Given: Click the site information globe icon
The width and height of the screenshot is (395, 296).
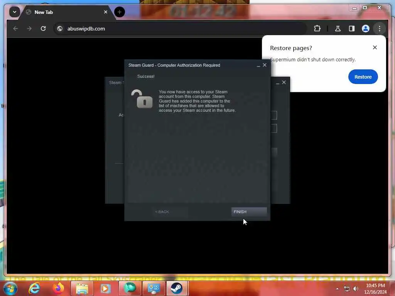Looking at the screenshot, I should coord(60,29).
